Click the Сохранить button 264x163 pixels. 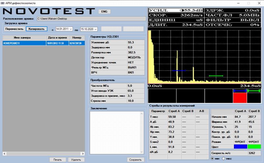pos(136,160)
